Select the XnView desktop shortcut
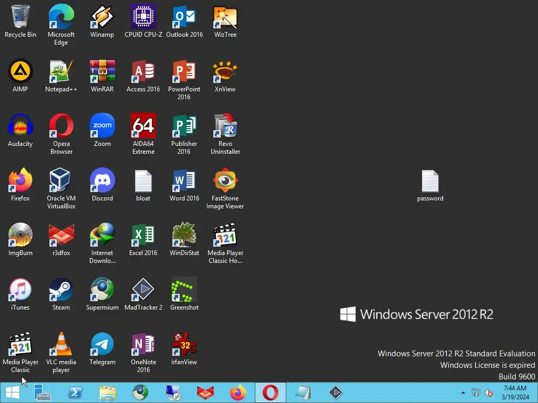 tap(225, 76)
